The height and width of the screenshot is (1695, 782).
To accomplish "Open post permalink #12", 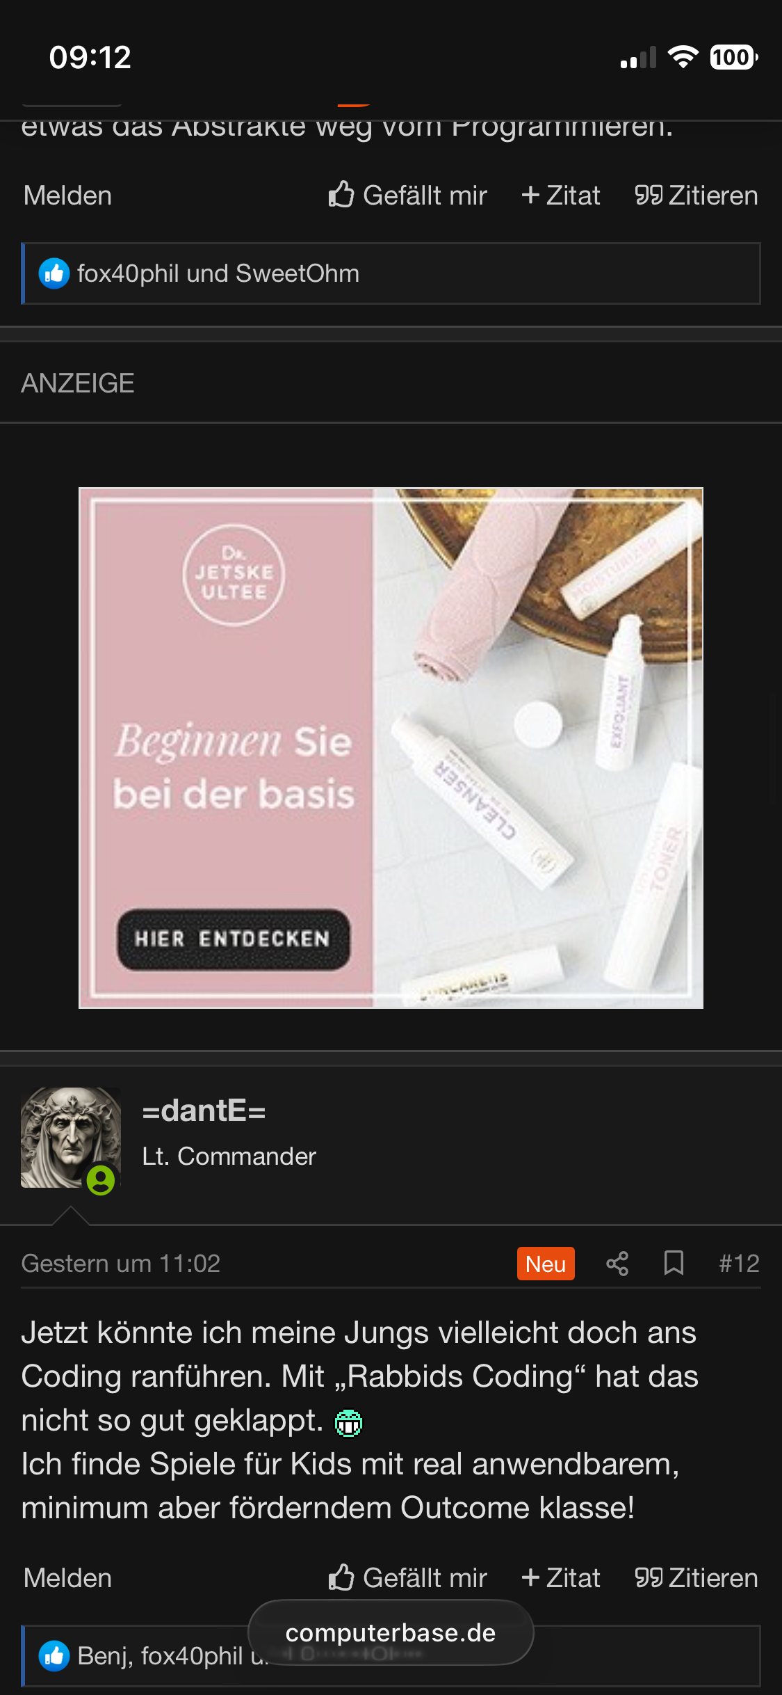I will [x=739, y=1264].
